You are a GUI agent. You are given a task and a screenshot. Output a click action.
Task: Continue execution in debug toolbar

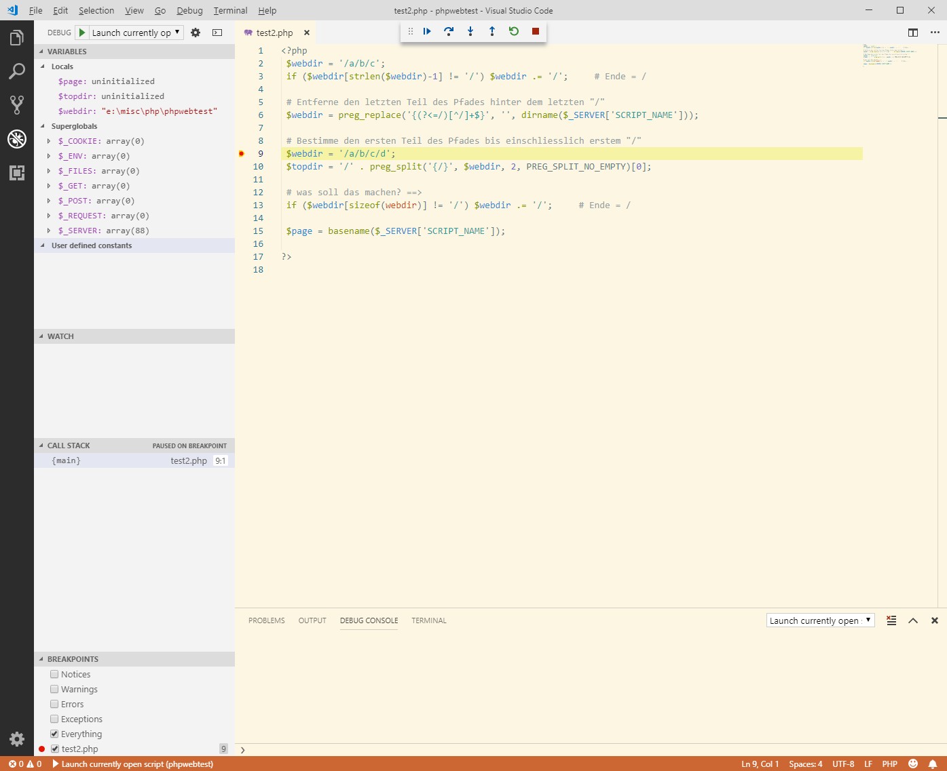(427, 31)
